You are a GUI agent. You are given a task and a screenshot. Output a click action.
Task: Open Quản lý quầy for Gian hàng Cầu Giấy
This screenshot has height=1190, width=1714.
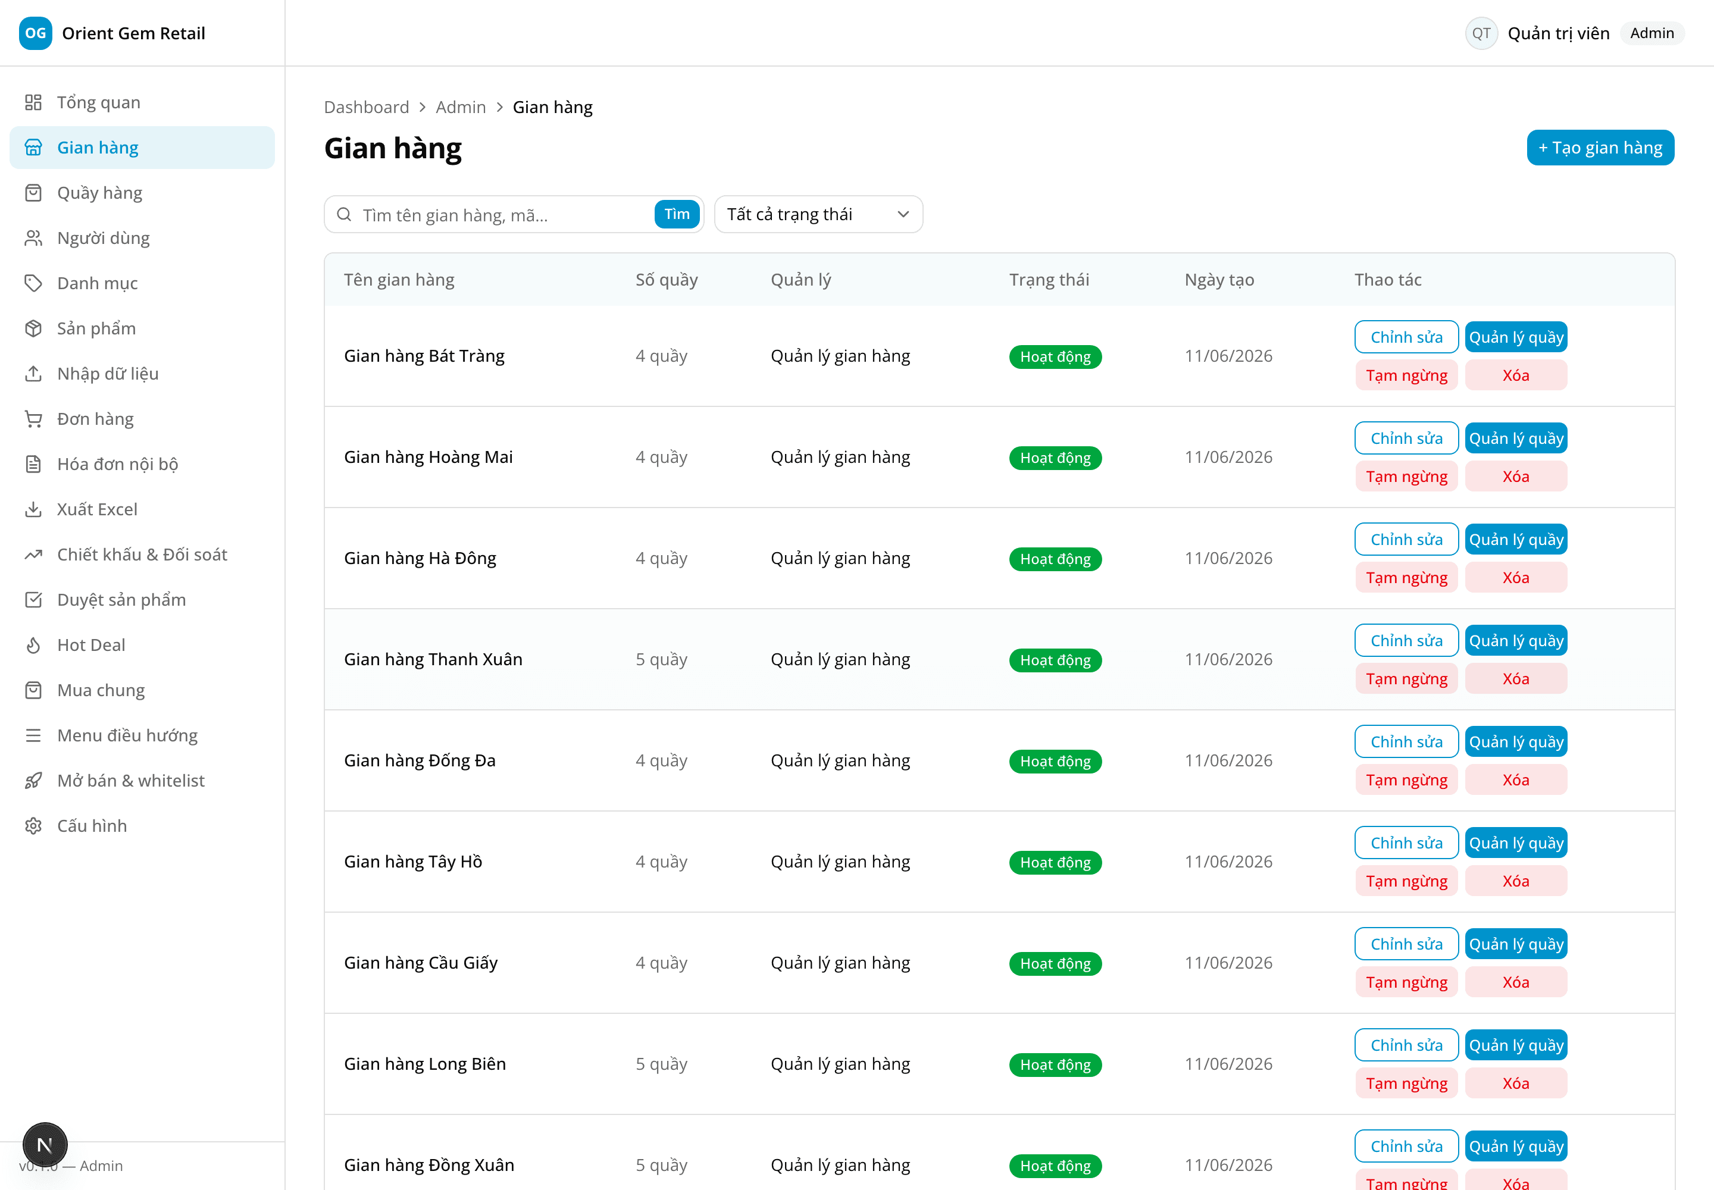[x=1516, y=944]
